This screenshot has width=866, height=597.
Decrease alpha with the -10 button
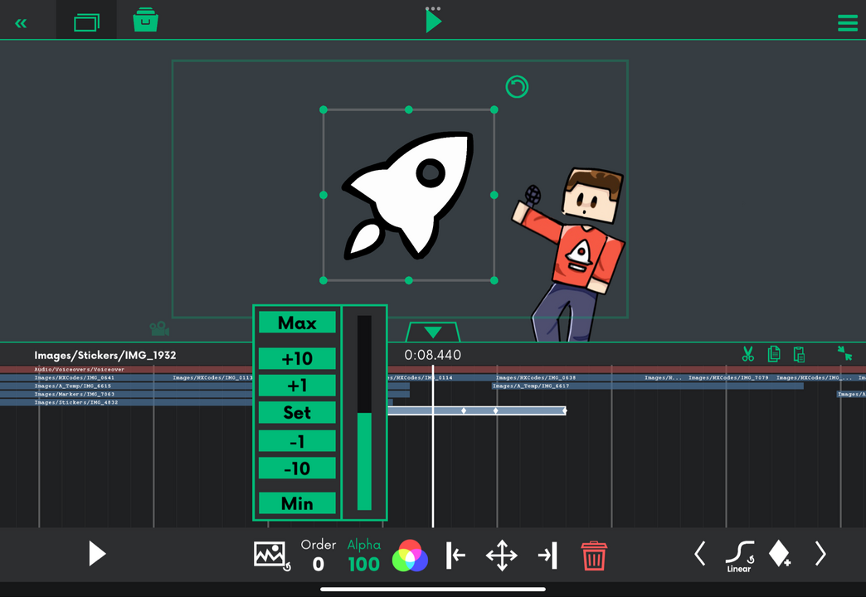coord(297,468)
